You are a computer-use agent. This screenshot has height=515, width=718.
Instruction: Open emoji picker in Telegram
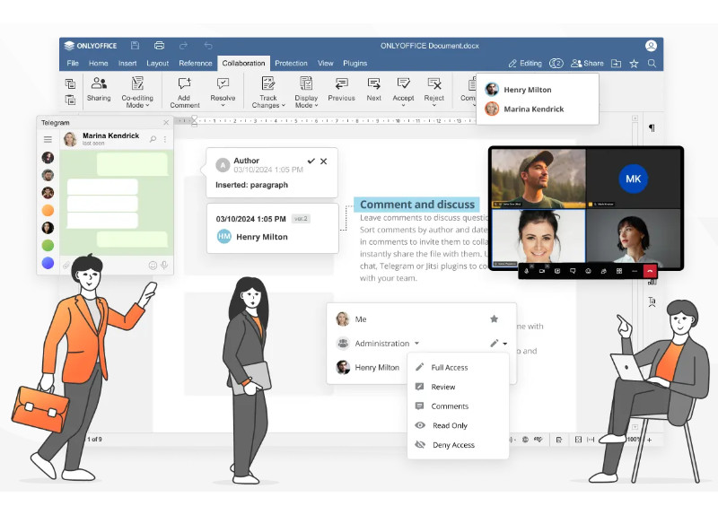[153, 265]
